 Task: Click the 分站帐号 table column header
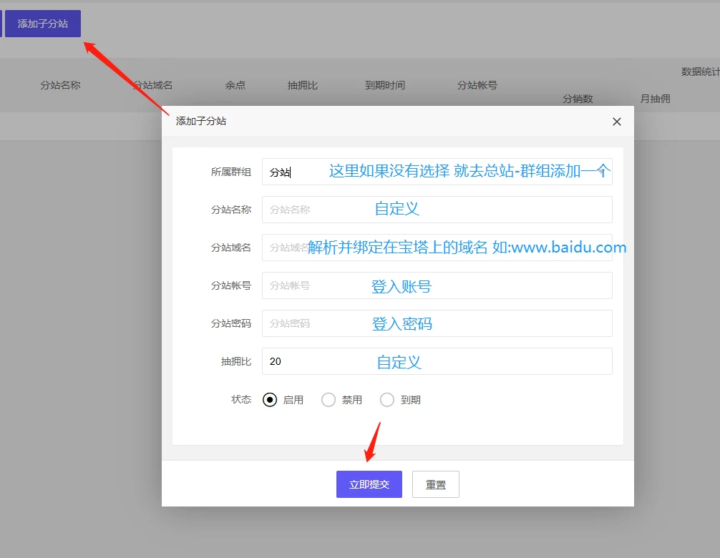click(x=477, y=85)
